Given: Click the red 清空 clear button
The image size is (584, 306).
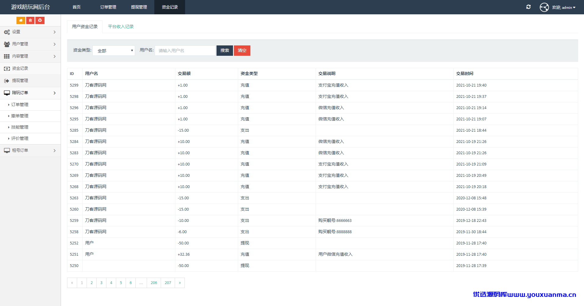Looking at the screenshot, I should click(x=242, y=51).
